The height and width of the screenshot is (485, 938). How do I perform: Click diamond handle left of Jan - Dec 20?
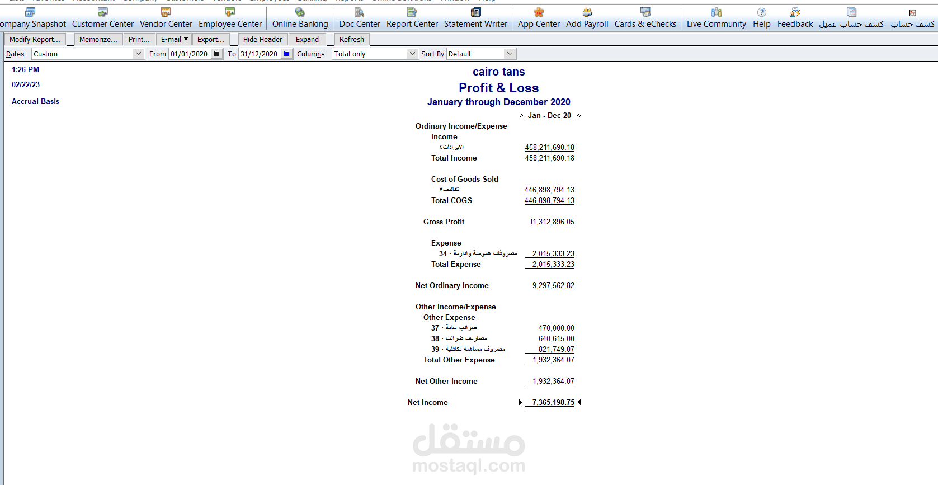(521, 116)
